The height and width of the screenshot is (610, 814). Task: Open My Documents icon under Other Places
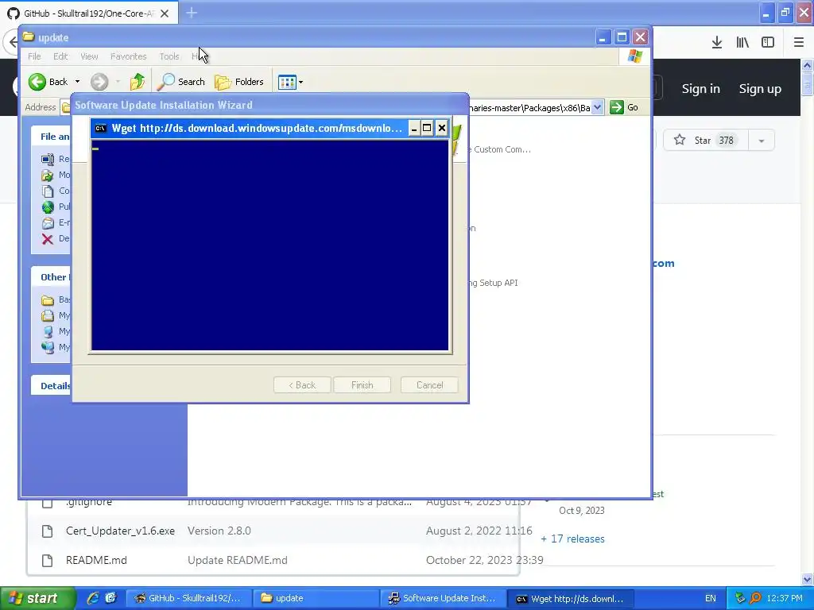coord(48,315)
